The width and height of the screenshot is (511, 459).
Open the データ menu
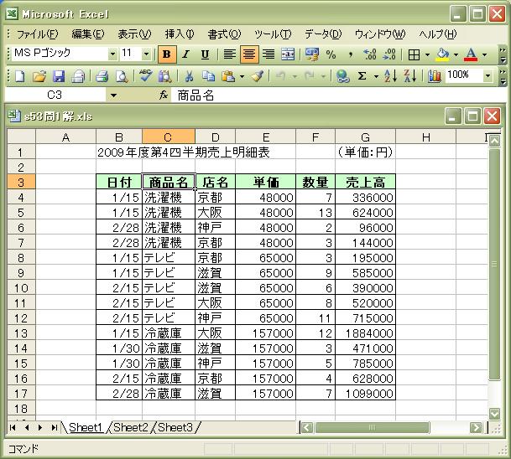323,34
